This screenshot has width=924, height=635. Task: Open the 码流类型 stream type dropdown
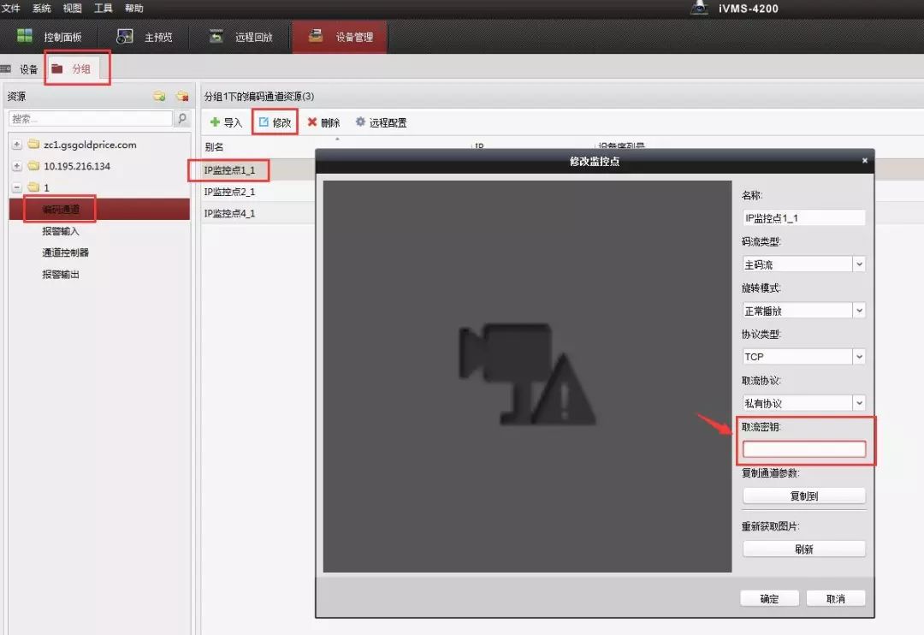859,264
